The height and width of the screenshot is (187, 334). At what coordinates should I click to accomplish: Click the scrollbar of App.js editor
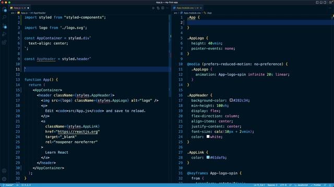[x=170, y=55]
